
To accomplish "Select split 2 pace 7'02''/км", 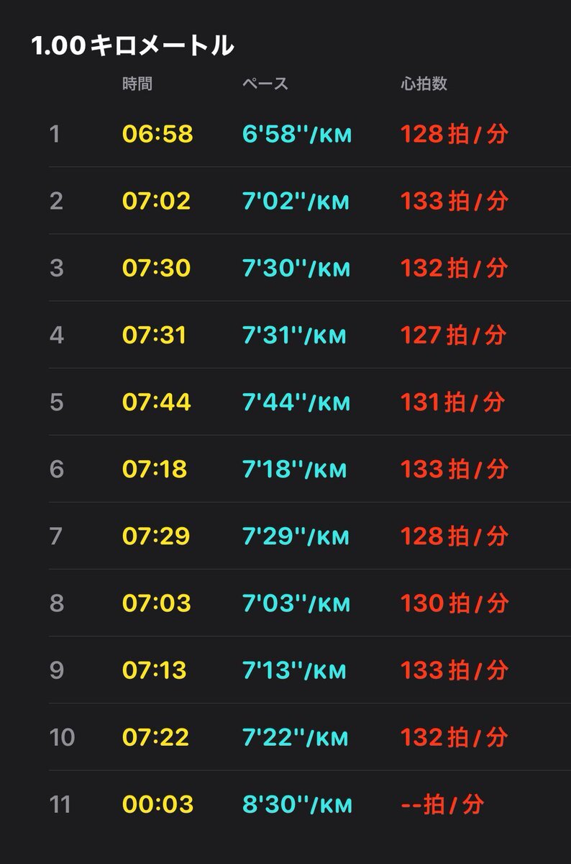I will pos(296,201).
